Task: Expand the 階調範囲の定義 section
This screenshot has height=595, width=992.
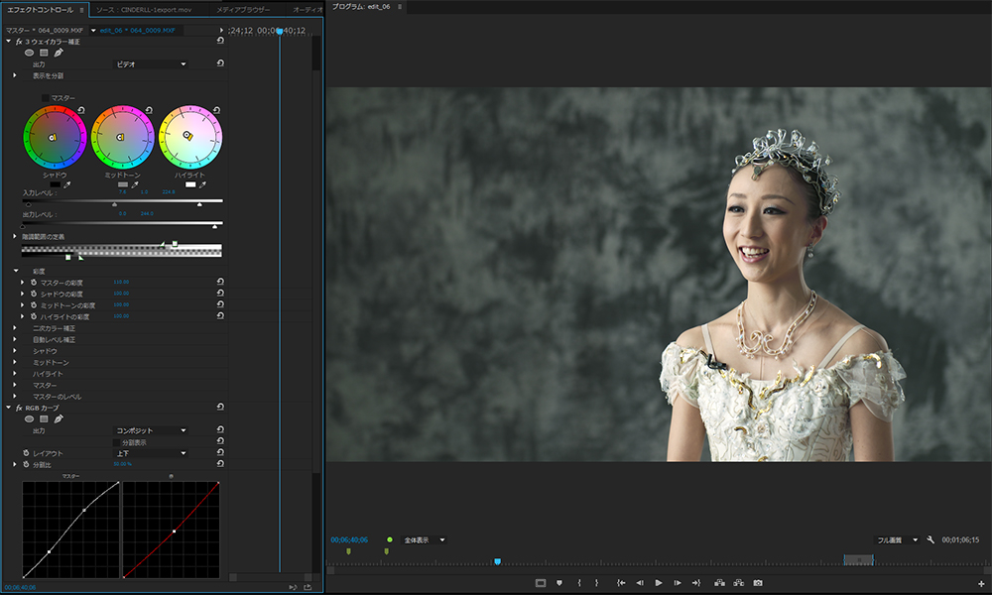Action: pos(15,236)
